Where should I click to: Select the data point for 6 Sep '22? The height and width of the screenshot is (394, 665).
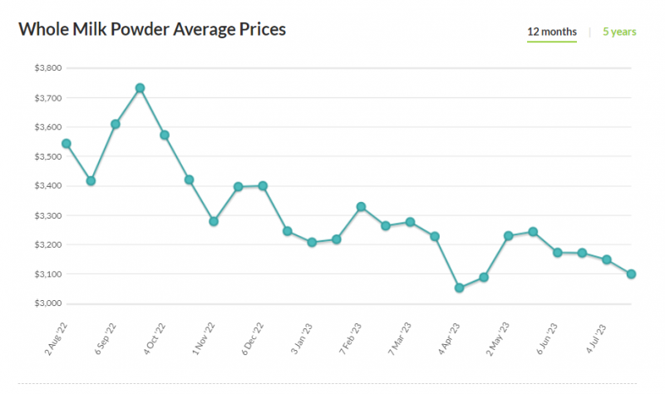[116, 124]
